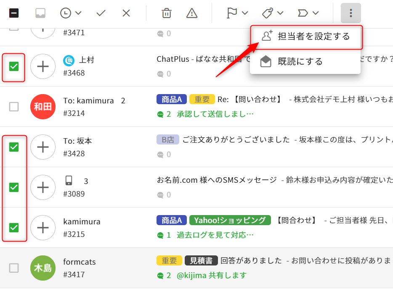Click the spam warning triangle icon
Image resolution: width=393 pixels, height=289 pixels.
pyautogui.click(x=192, y=13)
